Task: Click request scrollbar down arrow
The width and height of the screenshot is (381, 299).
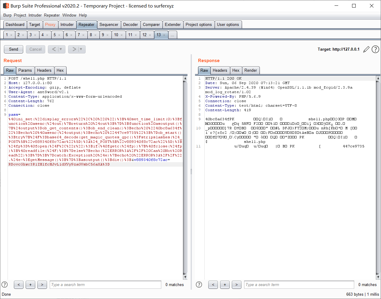Action: [185, 277]
